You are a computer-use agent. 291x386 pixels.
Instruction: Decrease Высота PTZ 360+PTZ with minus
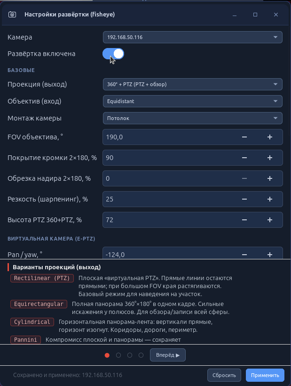[244, 220]
